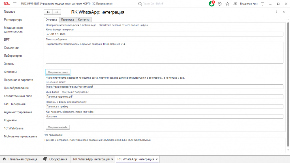
Task: Go back with the left arrow
Action: [x=48, y=12]
